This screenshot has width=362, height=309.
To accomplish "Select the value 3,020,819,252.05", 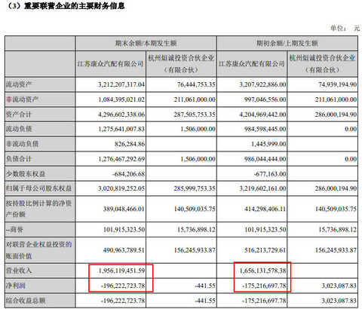I will pos(121,188).
